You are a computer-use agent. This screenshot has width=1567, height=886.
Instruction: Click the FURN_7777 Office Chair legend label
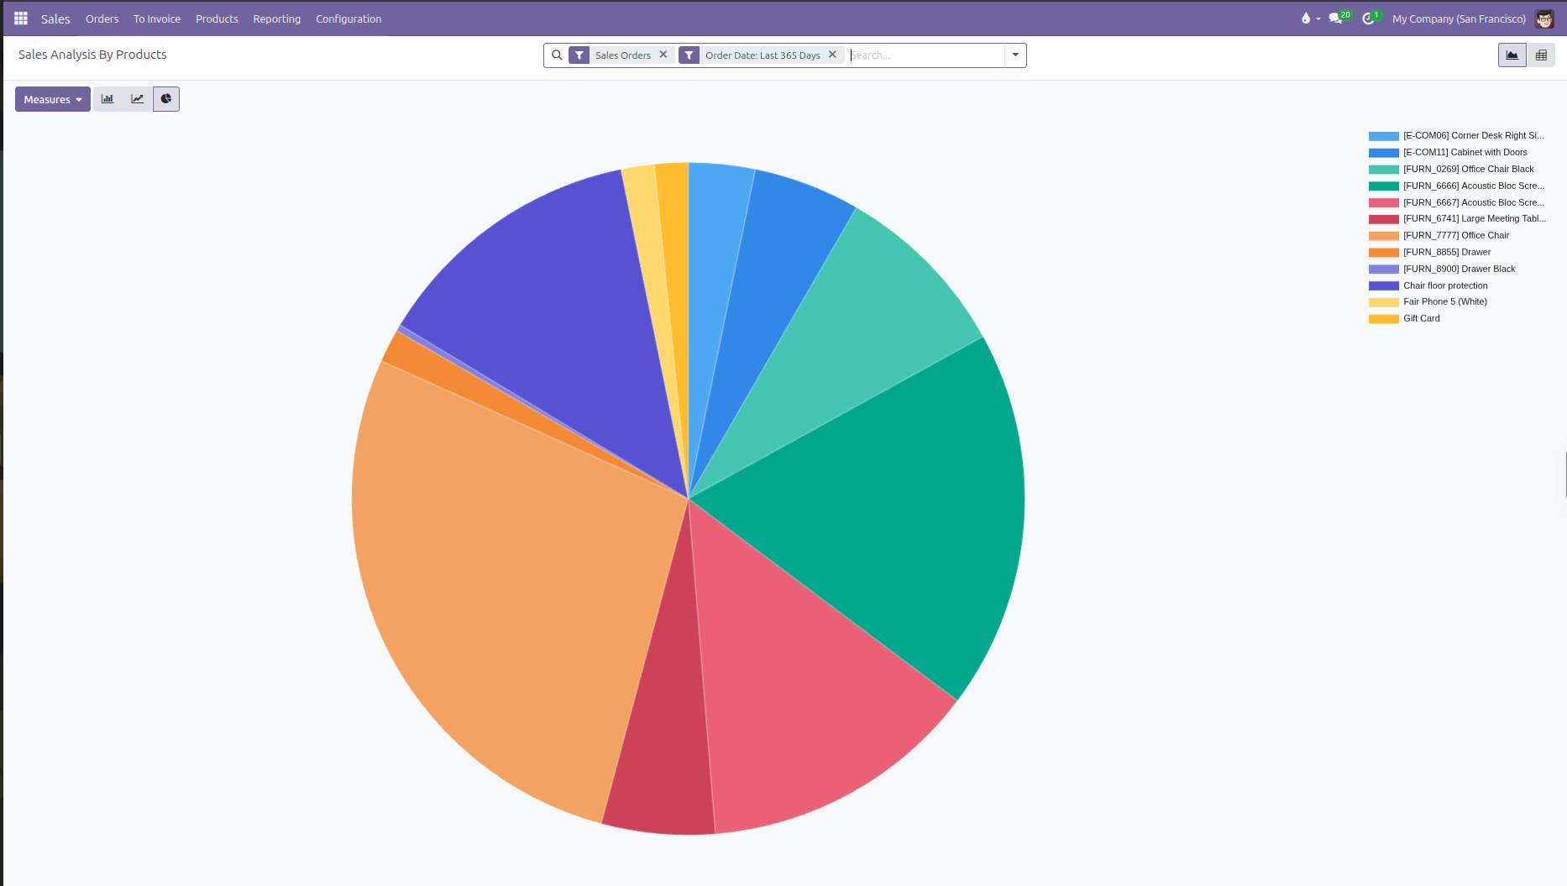tap(1456, 235)
